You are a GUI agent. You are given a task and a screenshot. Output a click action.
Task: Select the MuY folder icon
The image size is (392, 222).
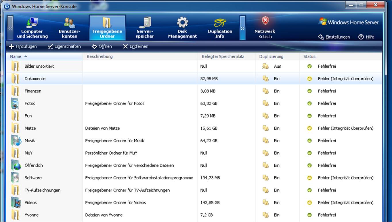coord(15,153)
